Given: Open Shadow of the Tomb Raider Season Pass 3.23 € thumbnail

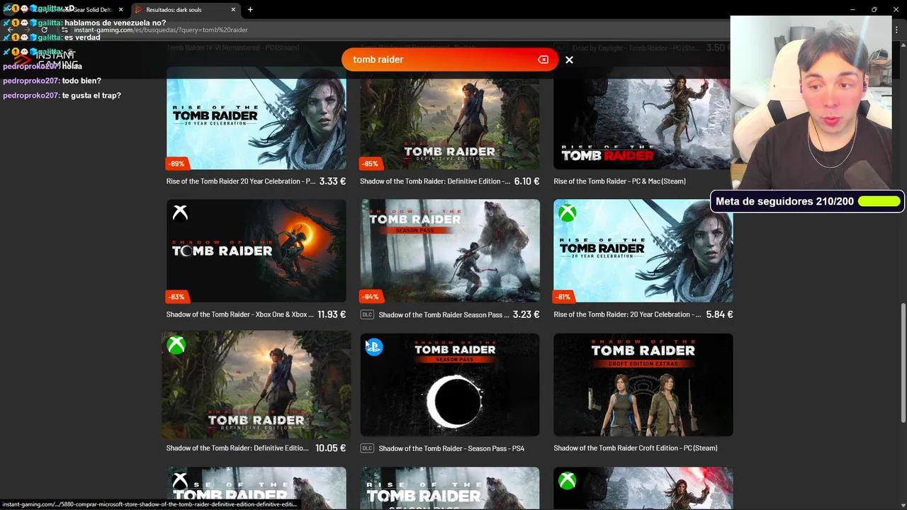Looking at the screenshot, I should click(450, 251).
